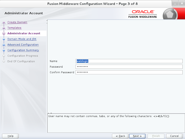Click the Configuration Progress step node icon
The image size is (185, 139).
click(x=4, y=56)
